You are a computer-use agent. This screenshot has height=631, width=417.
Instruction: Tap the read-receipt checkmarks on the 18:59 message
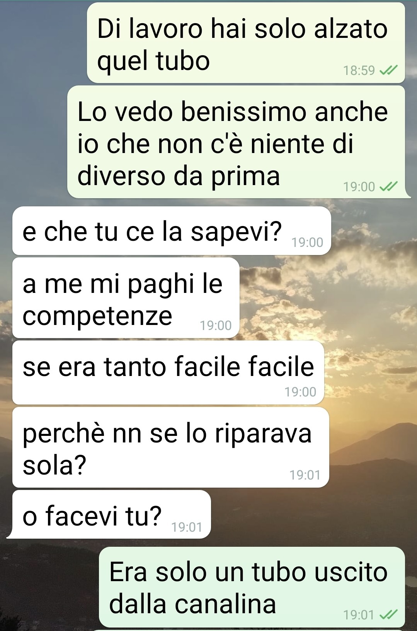(x=388, y=70)
